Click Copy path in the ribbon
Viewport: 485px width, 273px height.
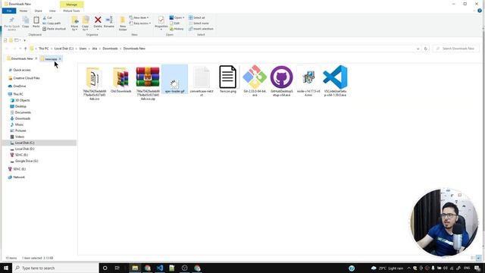[x=52, y=24]
